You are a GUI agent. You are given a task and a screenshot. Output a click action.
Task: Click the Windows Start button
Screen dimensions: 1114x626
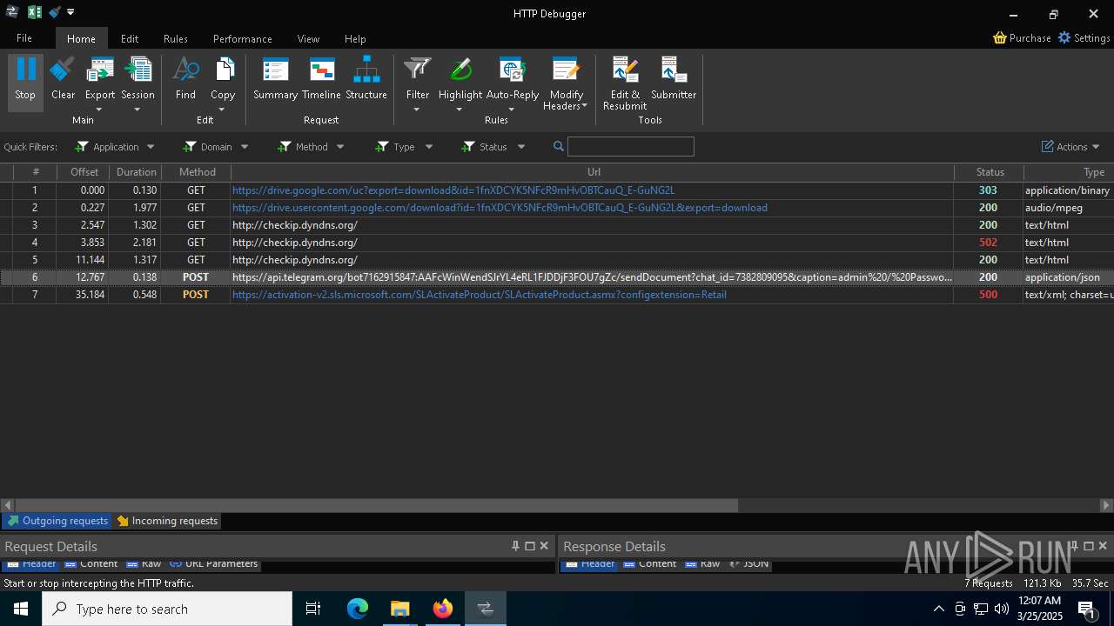click(21, 609)
